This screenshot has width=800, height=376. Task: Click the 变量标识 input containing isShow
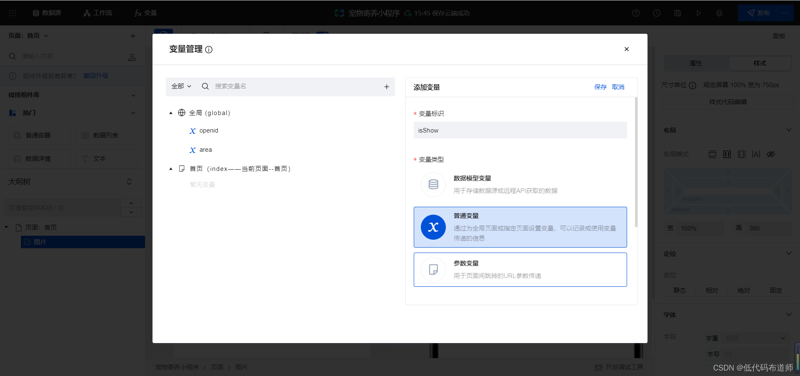click(520, 130)
